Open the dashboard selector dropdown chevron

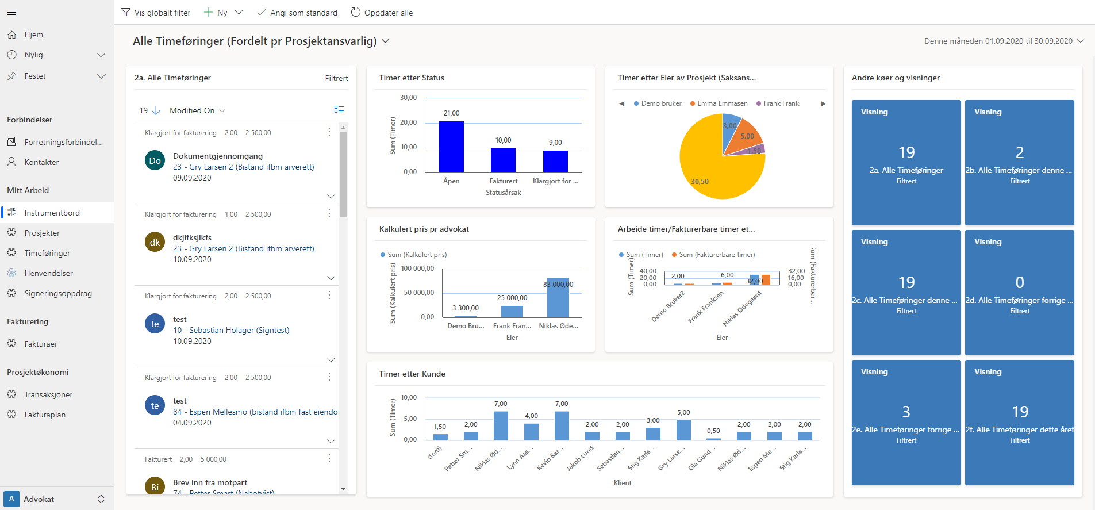click(386, 41)
